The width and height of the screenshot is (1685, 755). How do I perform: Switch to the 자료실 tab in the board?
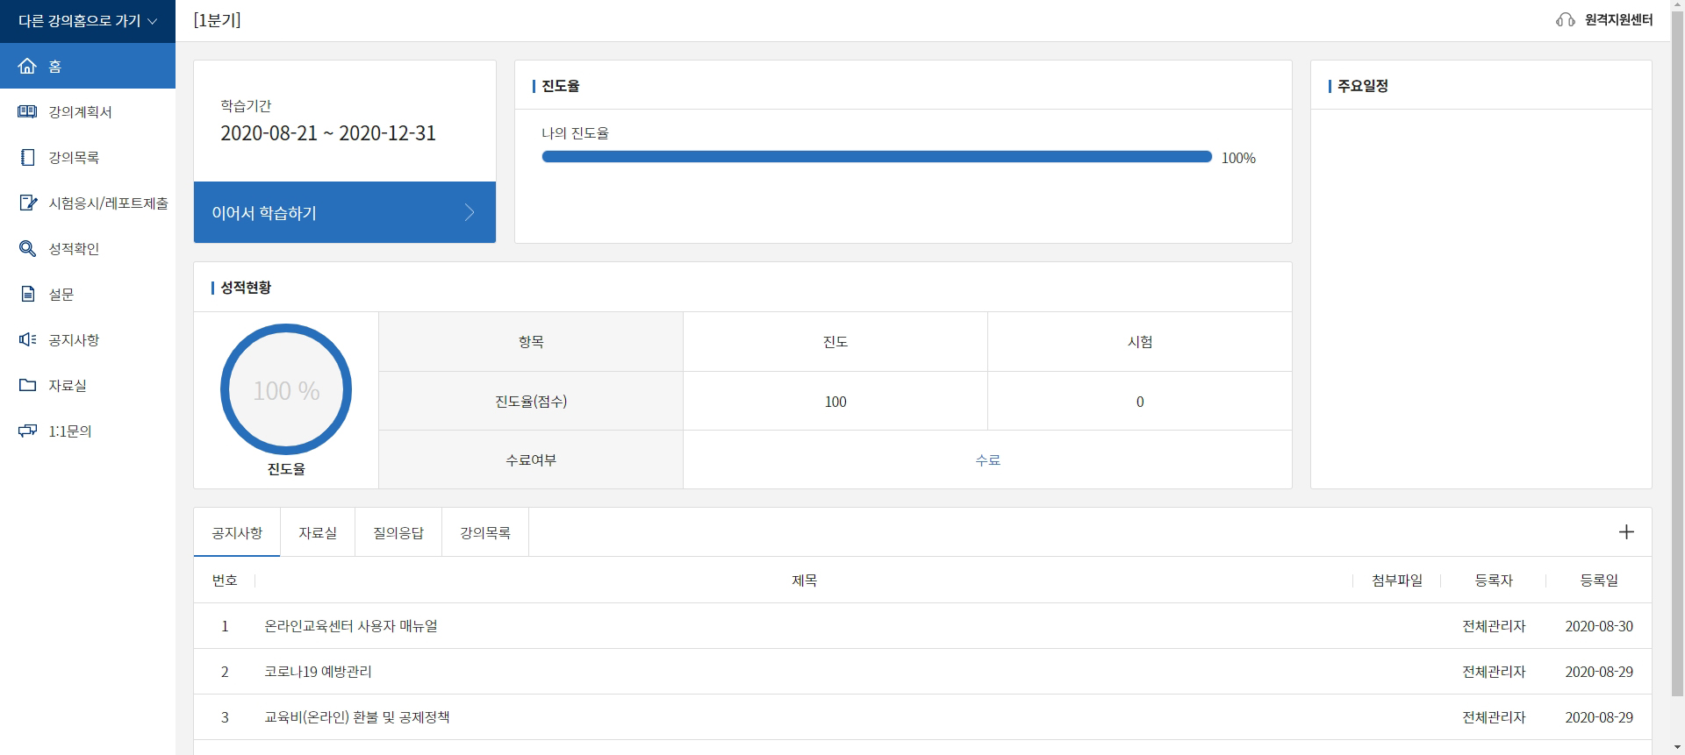(318, 532)
